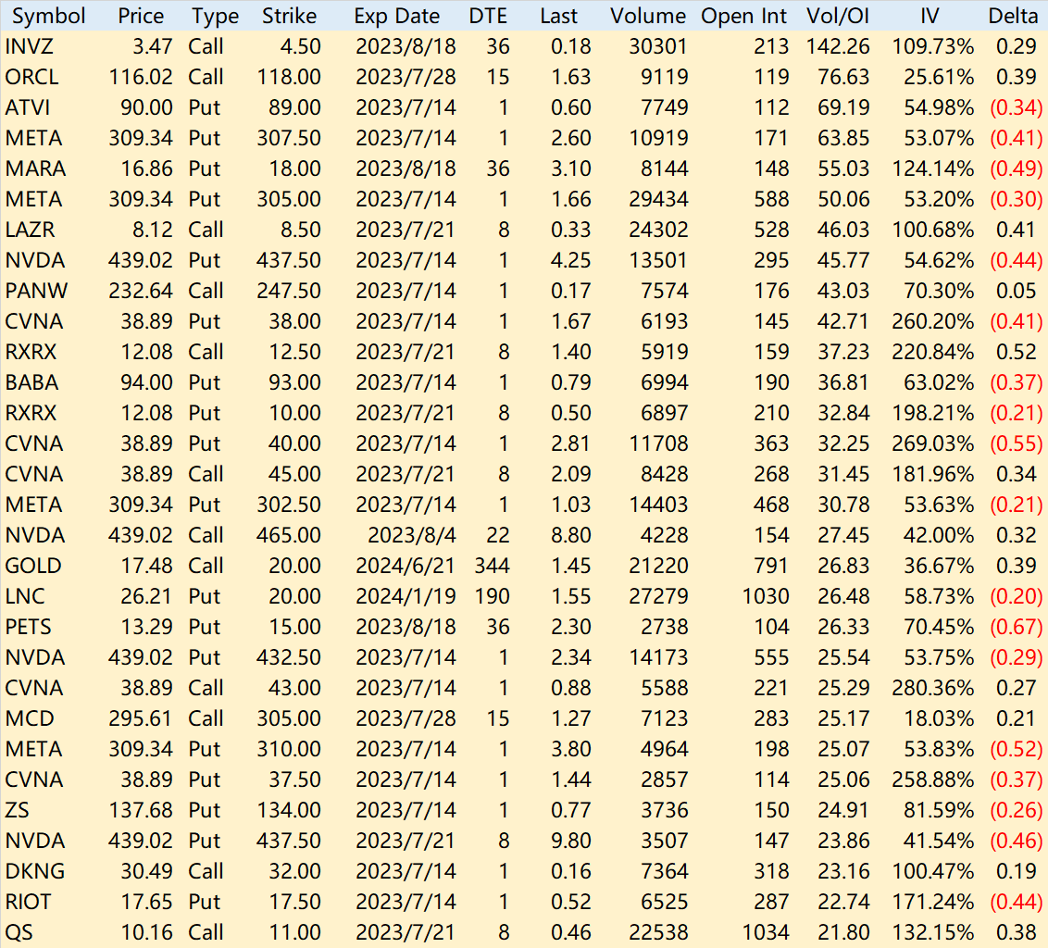This screenshot has width=1048, height=948.
Task: Click the 142.26 Vol/OI value
Action: (x=838, y=46)
